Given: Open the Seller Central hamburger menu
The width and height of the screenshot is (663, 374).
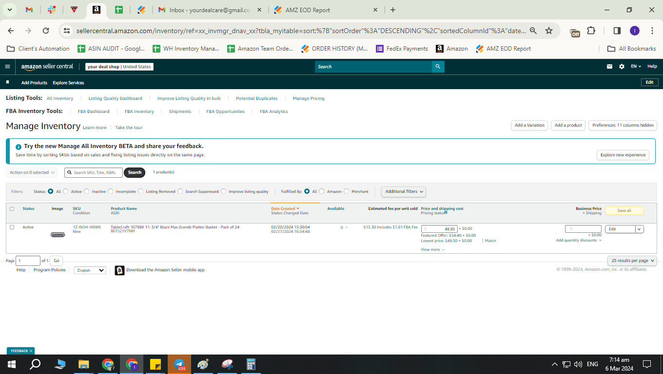Looking at the screenshot, I should (x=7, y=67).
